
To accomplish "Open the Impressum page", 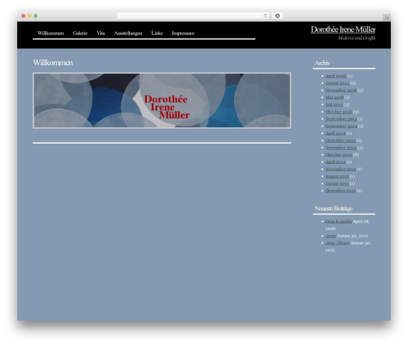I will 183,33.
